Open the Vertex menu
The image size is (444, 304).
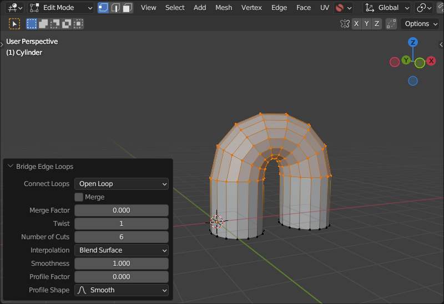pos(251,8)
